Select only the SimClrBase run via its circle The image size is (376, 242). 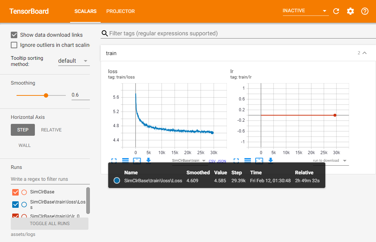[x=24, y=192]
